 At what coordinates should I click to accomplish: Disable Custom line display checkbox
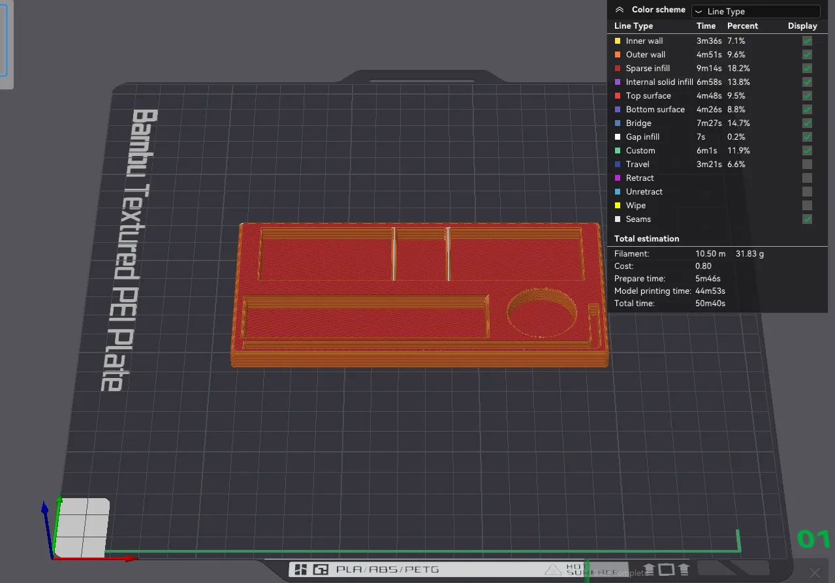808,151
